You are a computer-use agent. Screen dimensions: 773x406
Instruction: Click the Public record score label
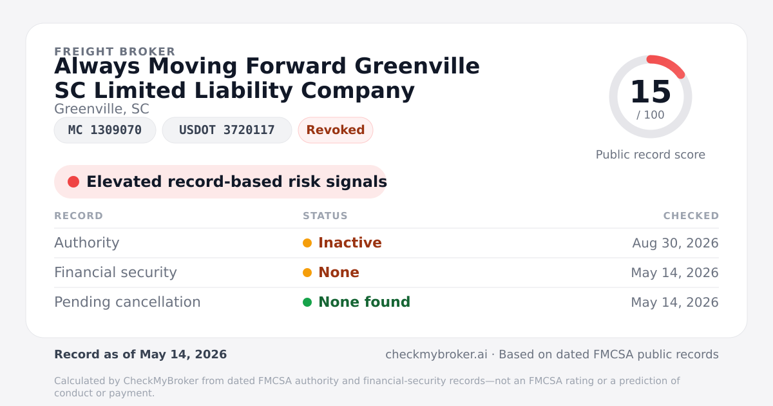coord(651,155)
